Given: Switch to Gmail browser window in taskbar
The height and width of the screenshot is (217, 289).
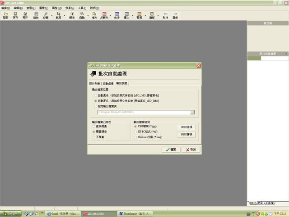Looking at the screenshot, I should coord(62,214).
